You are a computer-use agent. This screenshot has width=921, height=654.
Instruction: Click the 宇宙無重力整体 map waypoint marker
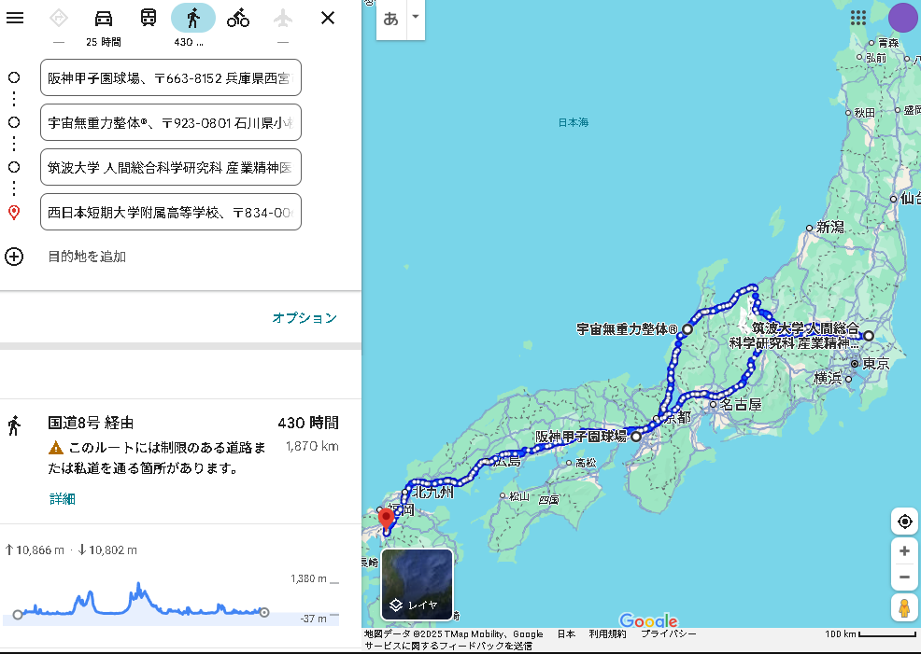click(x=687, y=329)
